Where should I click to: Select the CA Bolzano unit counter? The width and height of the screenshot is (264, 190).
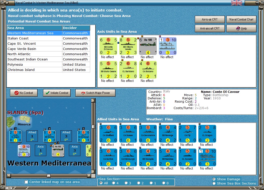(148, 70)
